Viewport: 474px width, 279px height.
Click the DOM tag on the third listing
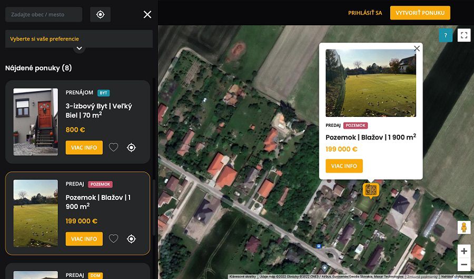pyautogui.click(x=95, y=275)
